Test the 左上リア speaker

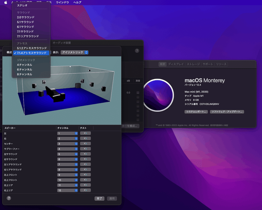(x=85, y=185)
